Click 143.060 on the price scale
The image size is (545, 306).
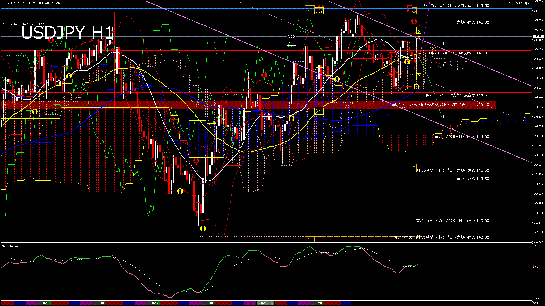(538, 213)
